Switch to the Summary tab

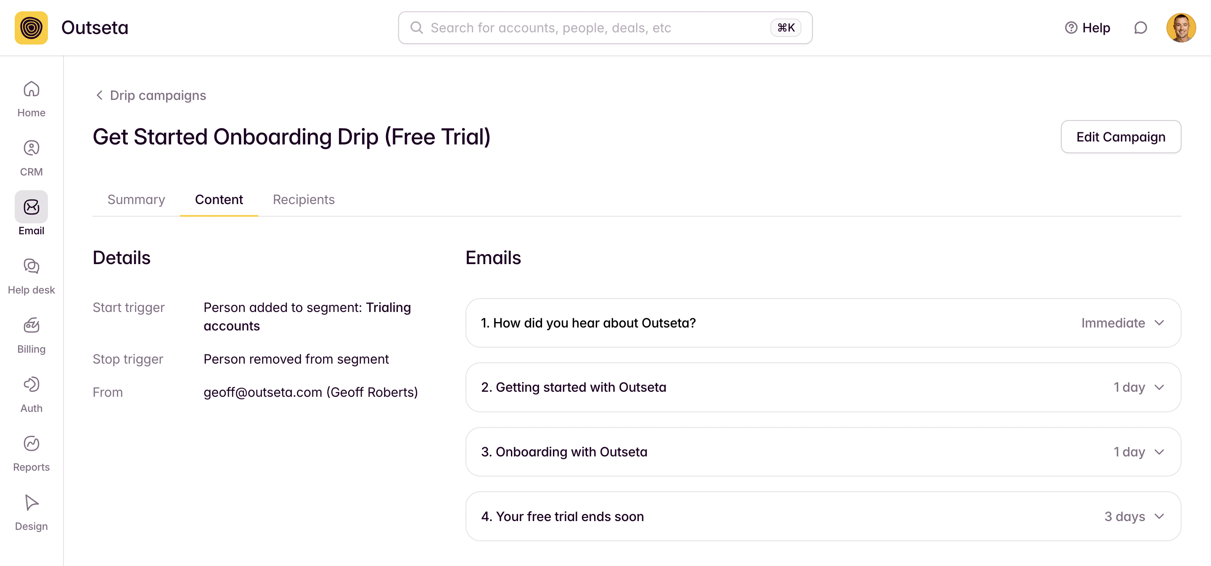click(136, 200)
